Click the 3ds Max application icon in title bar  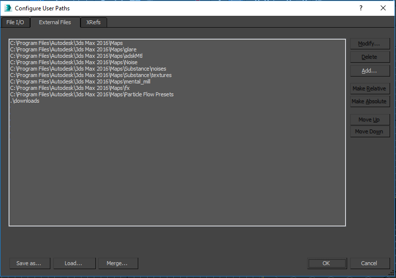coord(8,8)
